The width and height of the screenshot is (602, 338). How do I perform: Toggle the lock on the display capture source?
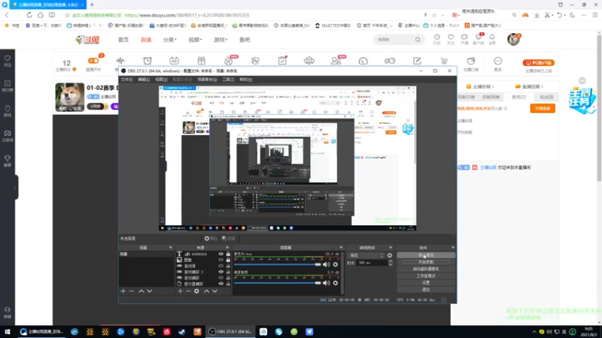click(228, 284)
